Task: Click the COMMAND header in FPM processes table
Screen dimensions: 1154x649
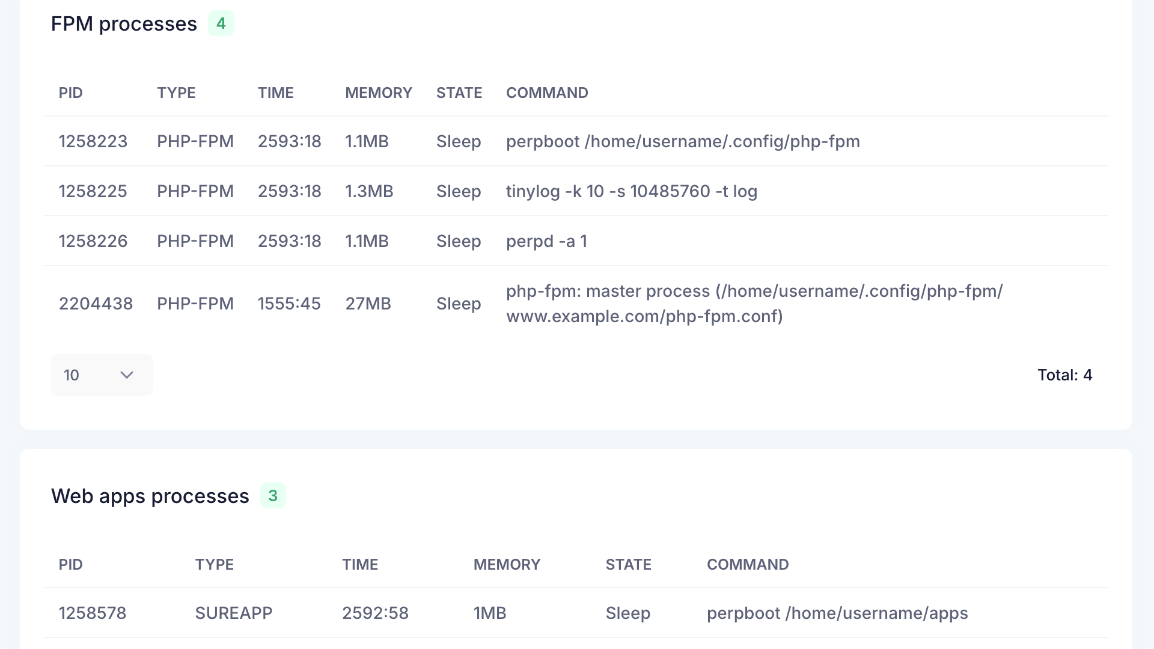Action: tap(546, 93)
